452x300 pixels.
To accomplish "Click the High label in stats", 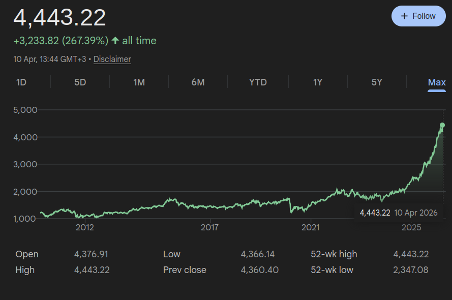I will [25, 270].
